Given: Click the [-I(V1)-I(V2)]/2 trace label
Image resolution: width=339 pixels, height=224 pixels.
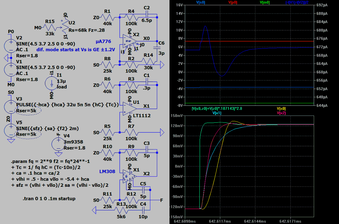Looking at the screenshot, I should [x=297, y=2].
